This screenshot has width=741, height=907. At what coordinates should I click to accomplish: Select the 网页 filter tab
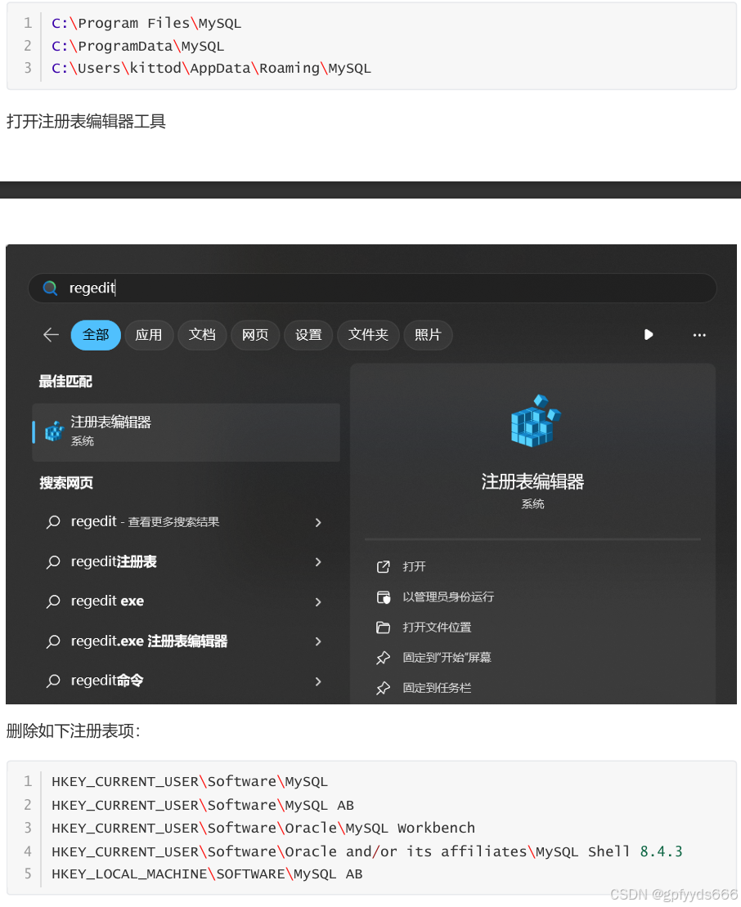click(x=255, y=335)
